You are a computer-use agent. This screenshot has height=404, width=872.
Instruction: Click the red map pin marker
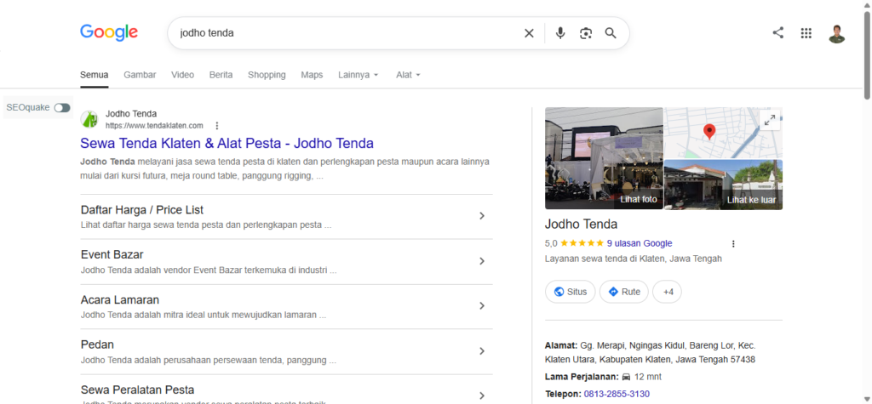click(x=709, y=132)
